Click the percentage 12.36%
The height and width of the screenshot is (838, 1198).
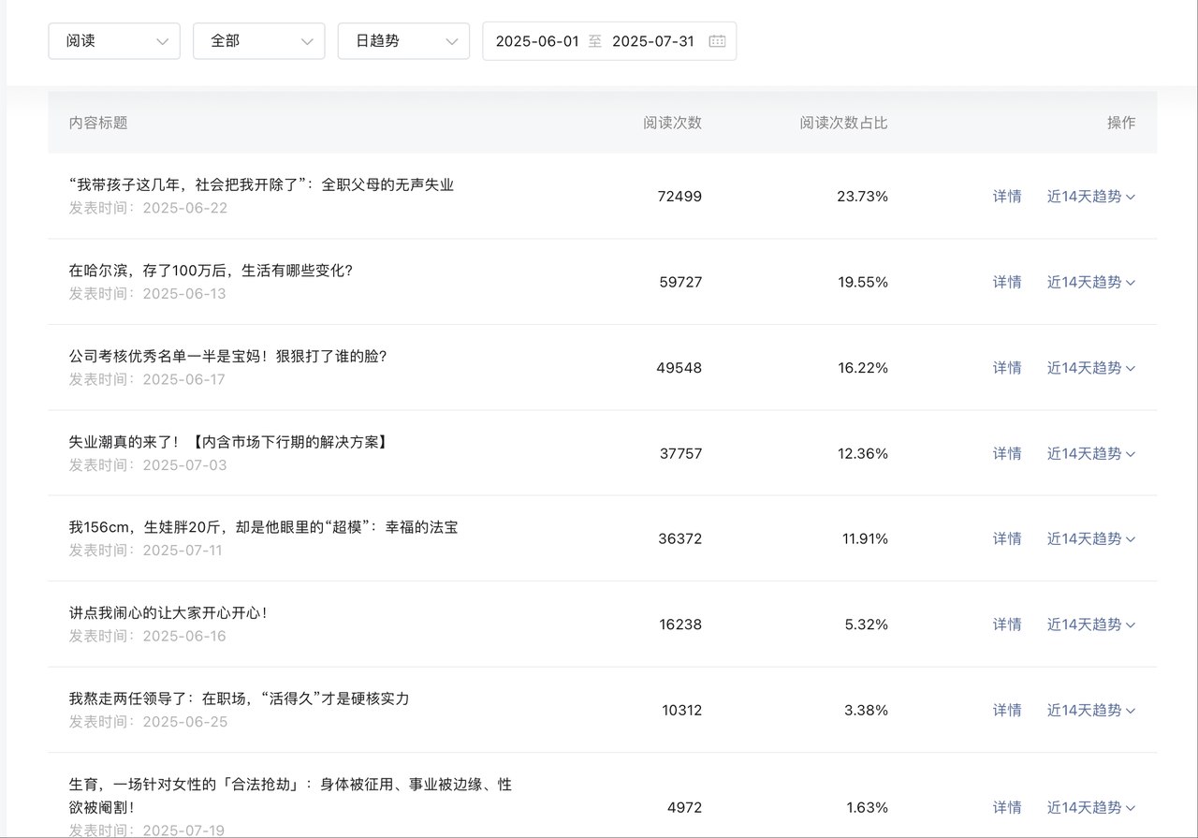click(863, 453)
